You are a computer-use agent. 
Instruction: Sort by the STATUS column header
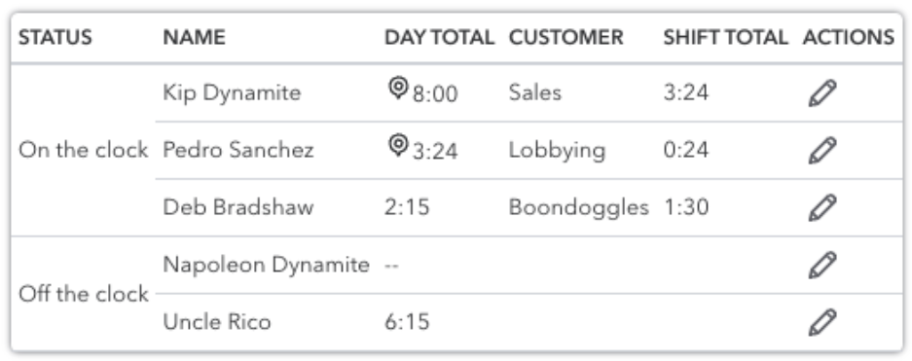pos(55,38)
